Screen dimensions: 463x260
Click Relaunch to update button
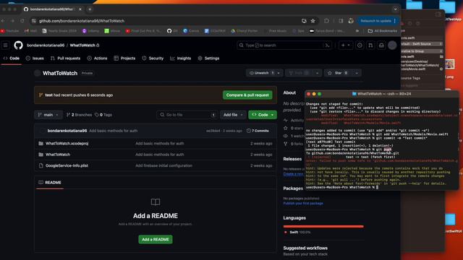pos(378,21)
